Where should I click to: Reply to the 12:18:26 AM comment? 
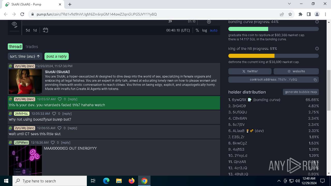pyautogui.click(x=66, y=143)
